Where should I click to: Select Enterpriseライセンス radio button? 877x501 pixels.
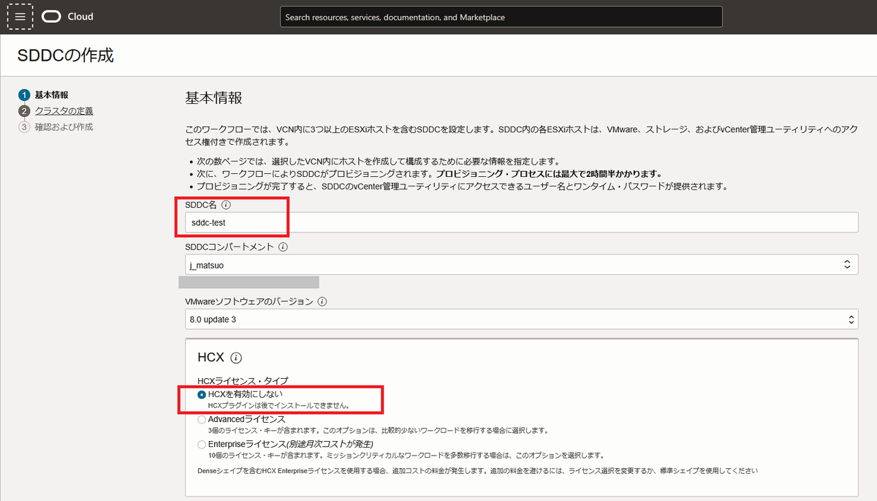[x=202, y=445]
